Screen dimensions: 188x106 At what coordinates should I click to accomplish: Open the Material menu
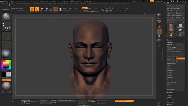click(66, 4)
